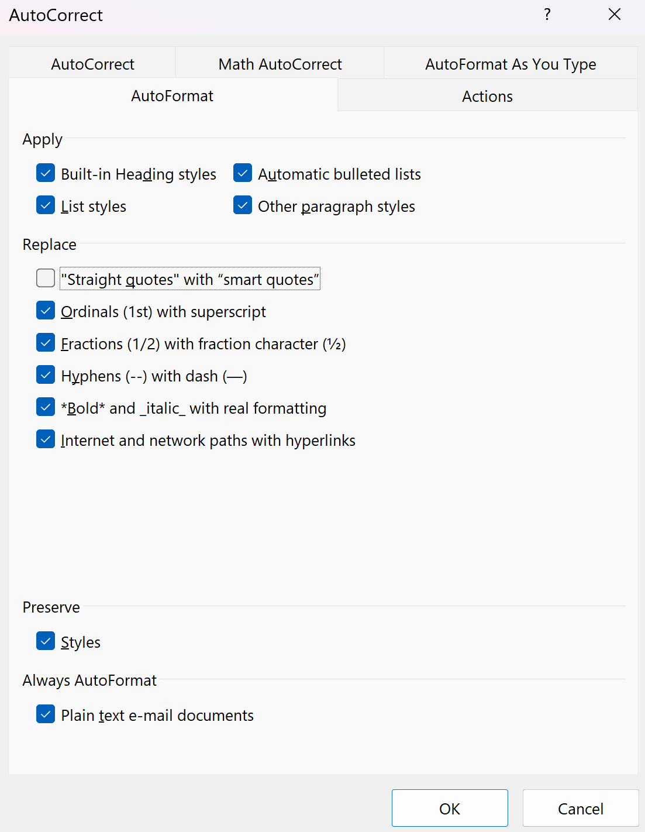Toggle Plain text e-mail documents
645x832 pixels.
pos(46,715)
